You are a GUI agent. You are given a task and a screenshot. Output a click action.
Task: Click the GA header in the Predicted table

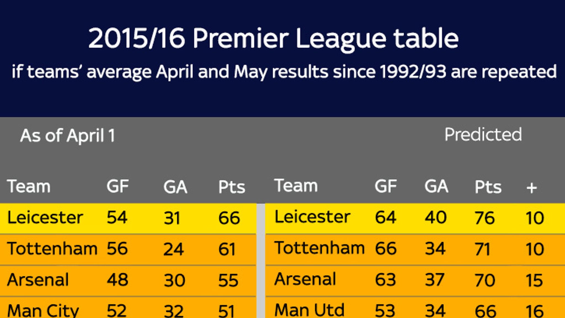436,186
